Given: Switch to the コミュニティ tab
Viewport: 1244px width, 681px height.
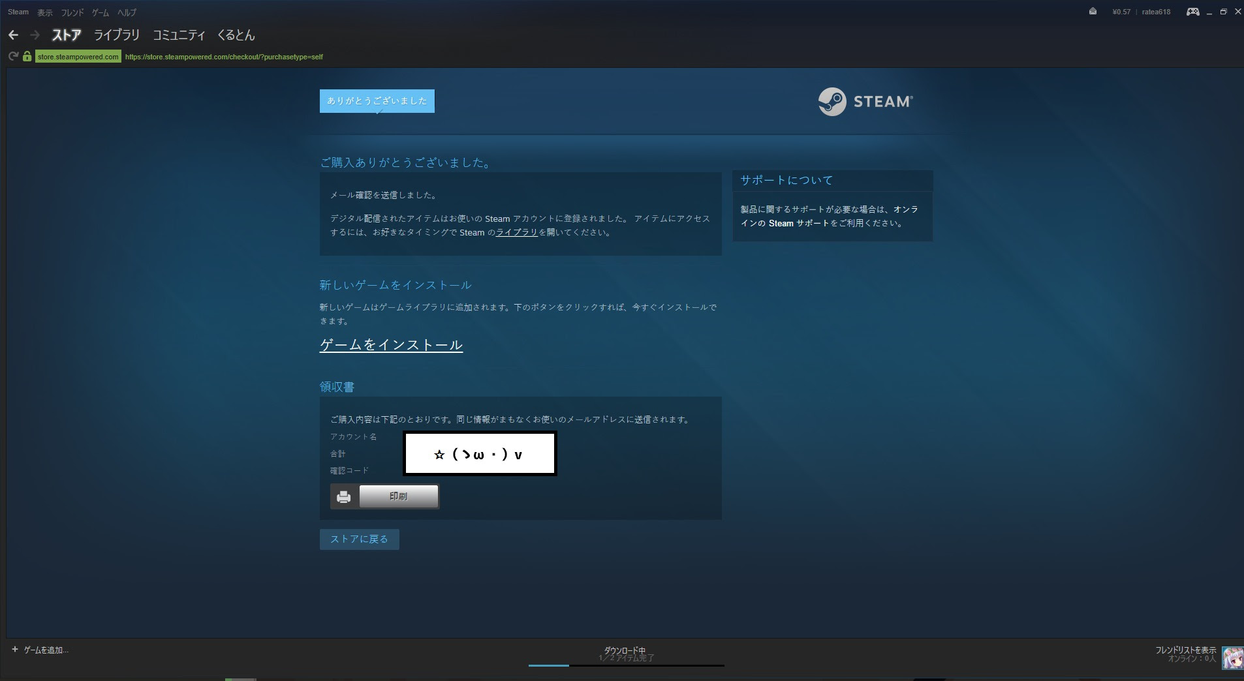Looking at the screenshot, I should click(x=179, y=35).
